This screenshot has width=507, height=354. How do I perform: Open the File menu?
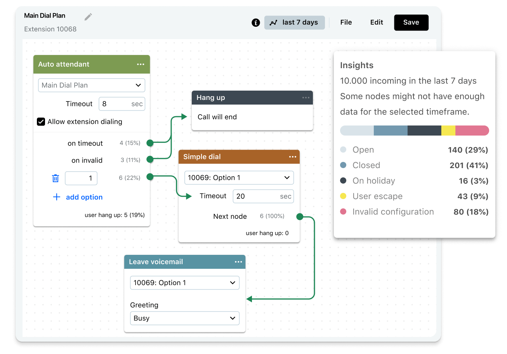coord(346,22)
